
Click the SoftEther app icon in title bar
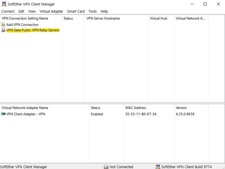4,4
